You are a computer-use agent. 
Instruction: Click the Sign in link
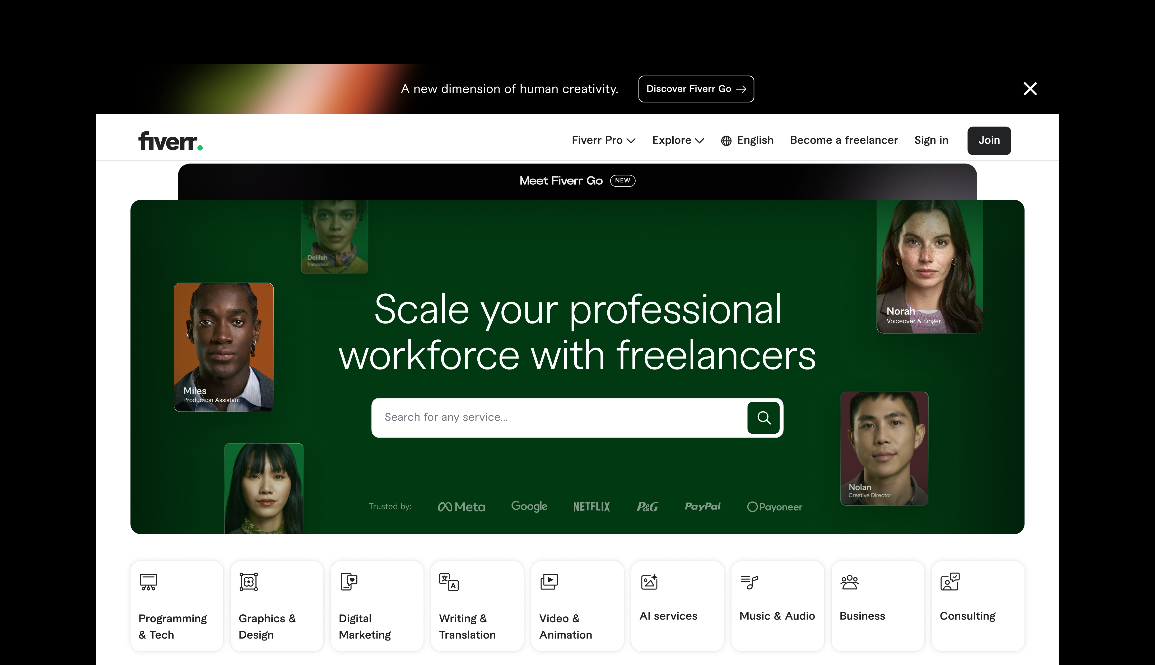click(931, 140)
